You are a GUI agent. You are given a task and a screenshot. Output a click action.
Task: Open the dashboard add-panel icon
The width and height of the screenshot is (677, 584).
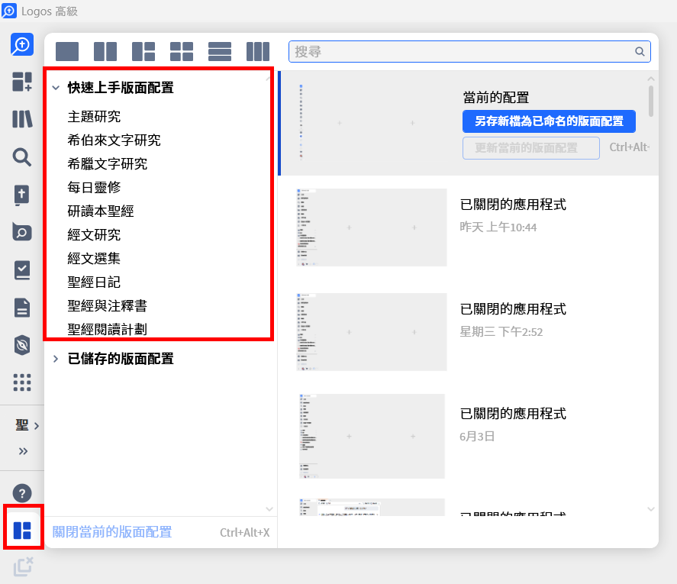(x=22, y=82)
